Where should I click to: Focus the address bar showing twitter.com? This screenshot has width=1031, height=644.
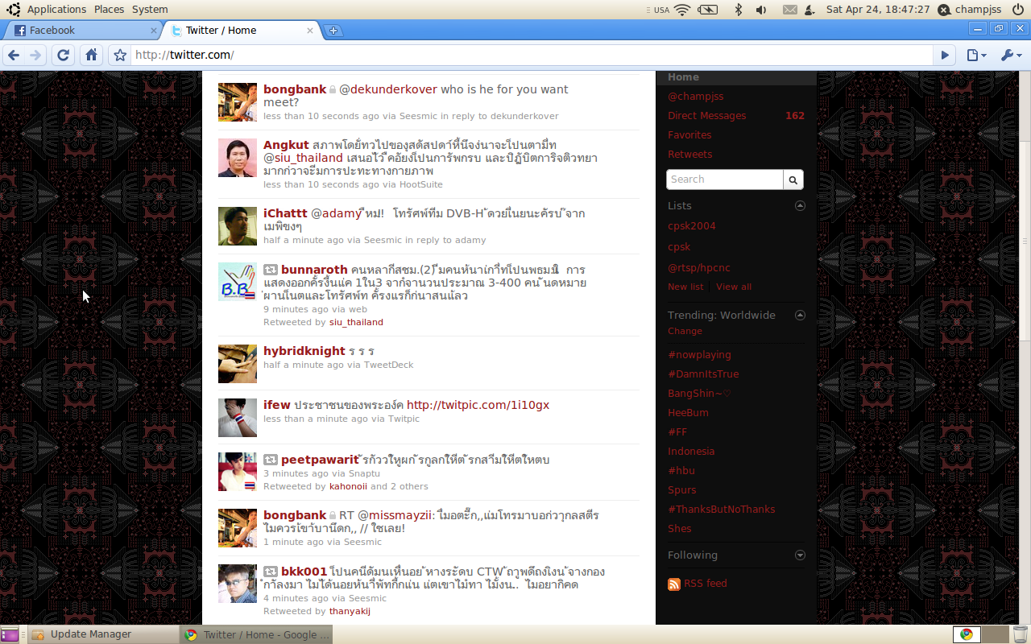(x=532, y=55)
